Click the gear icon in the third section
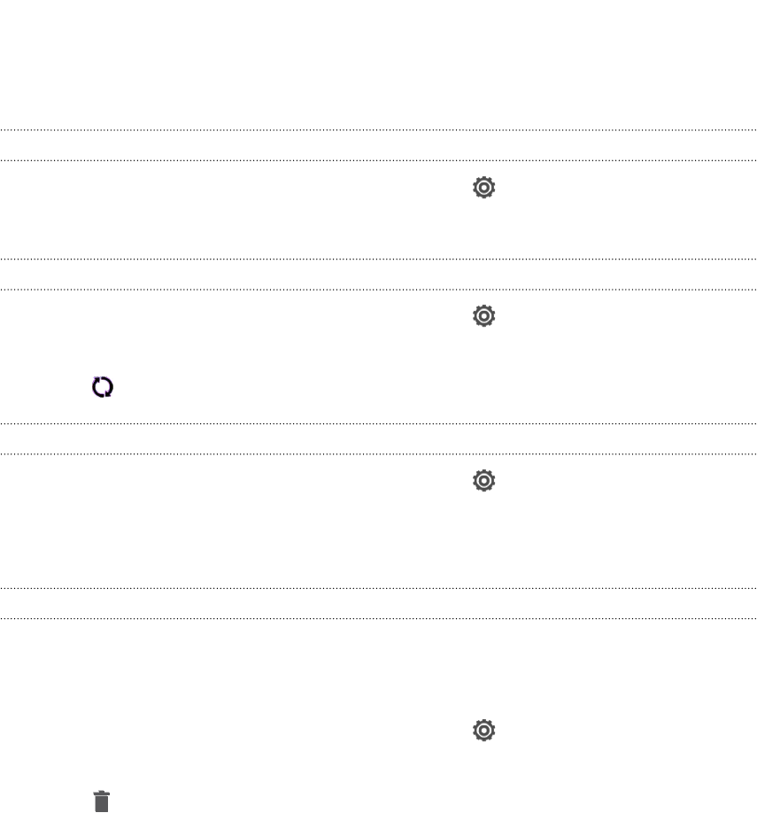 [x=483, y=481]
